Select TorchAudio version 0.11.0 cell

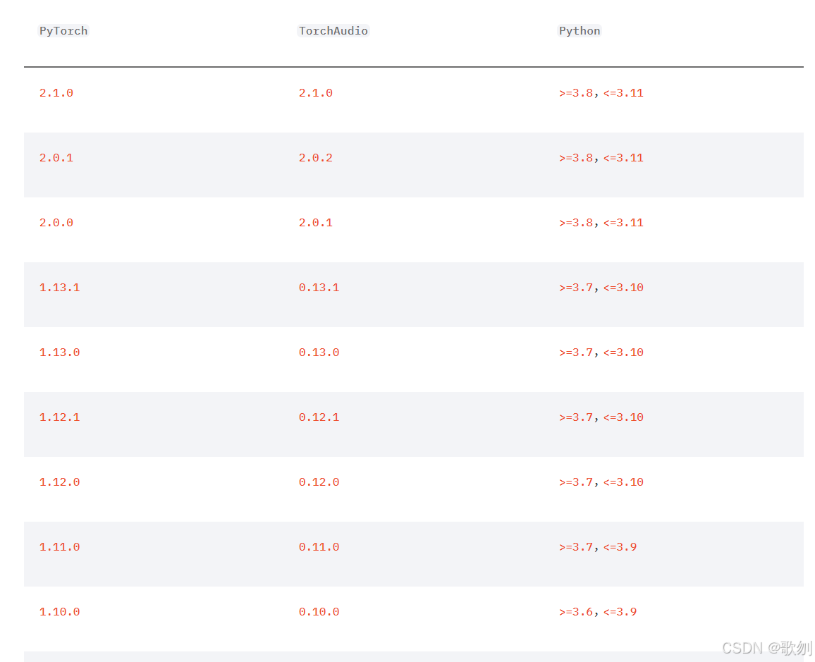319,547
